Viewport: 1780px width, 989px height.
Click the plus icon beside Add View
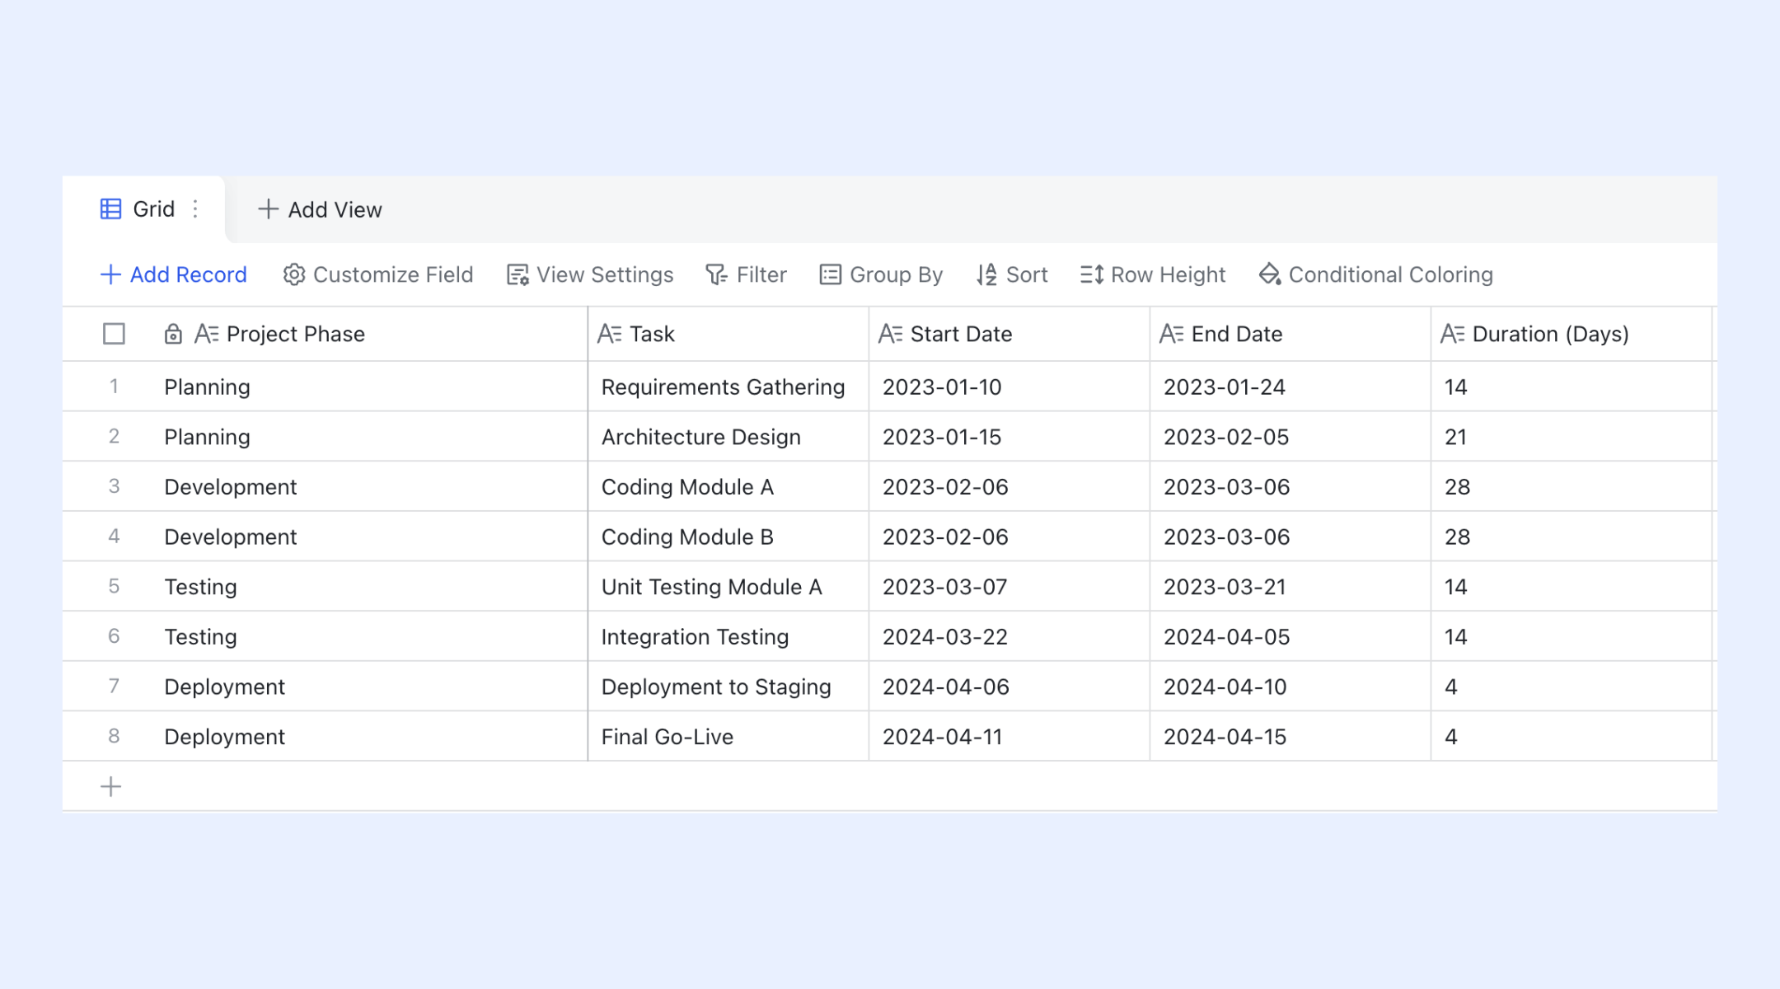pos(268,209)
